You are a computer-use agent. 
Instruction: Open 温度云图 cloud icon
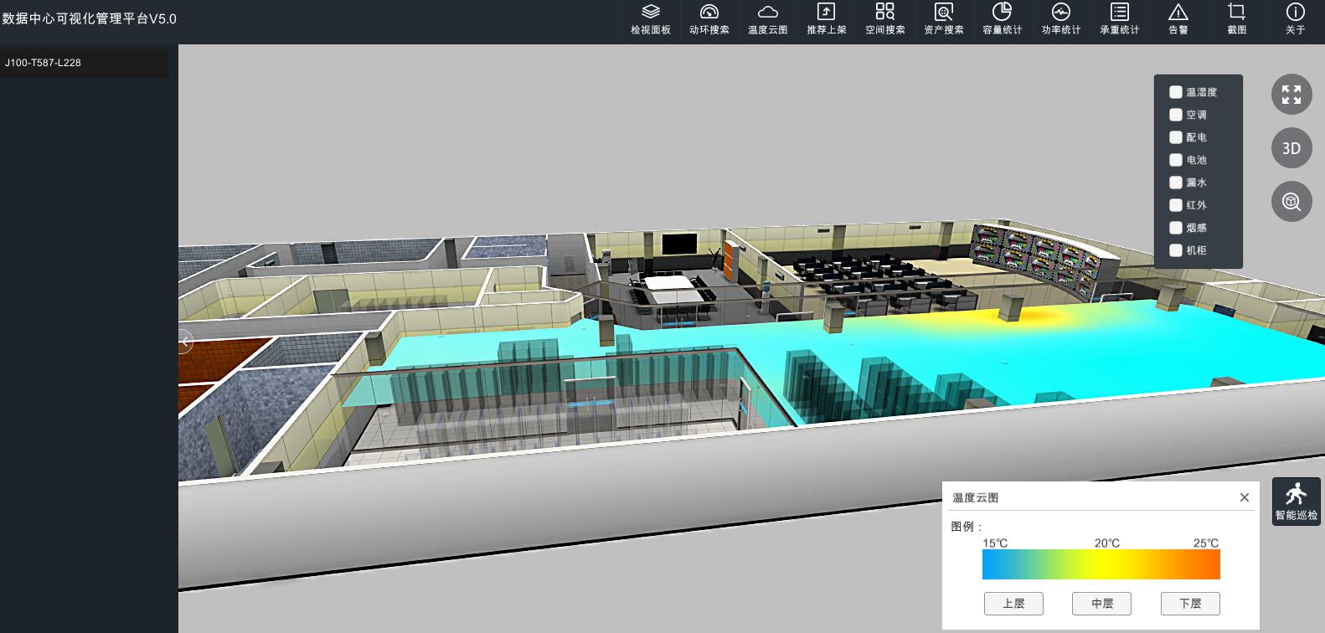[768, 12]
